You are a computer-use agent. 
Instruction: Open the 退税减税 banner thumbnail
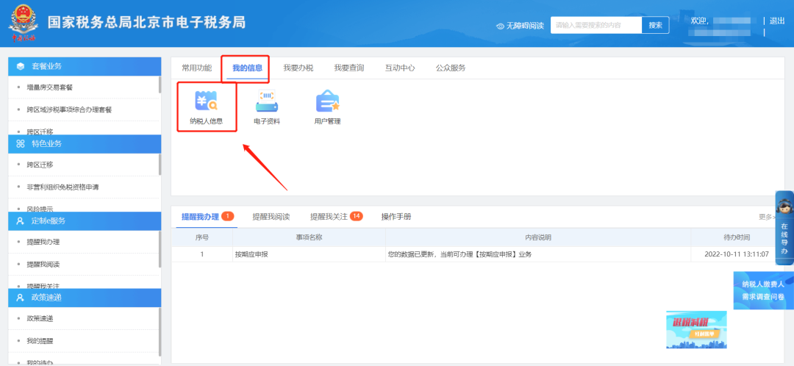pos(695,329)
